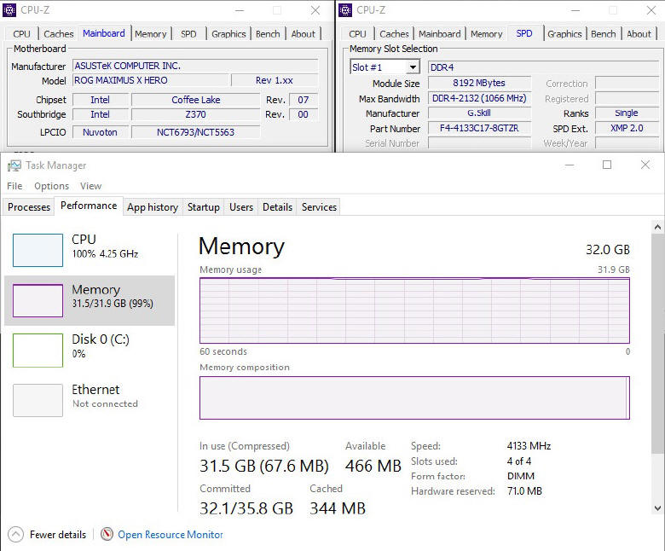Minimize the Task Manager window

(570, 165)
